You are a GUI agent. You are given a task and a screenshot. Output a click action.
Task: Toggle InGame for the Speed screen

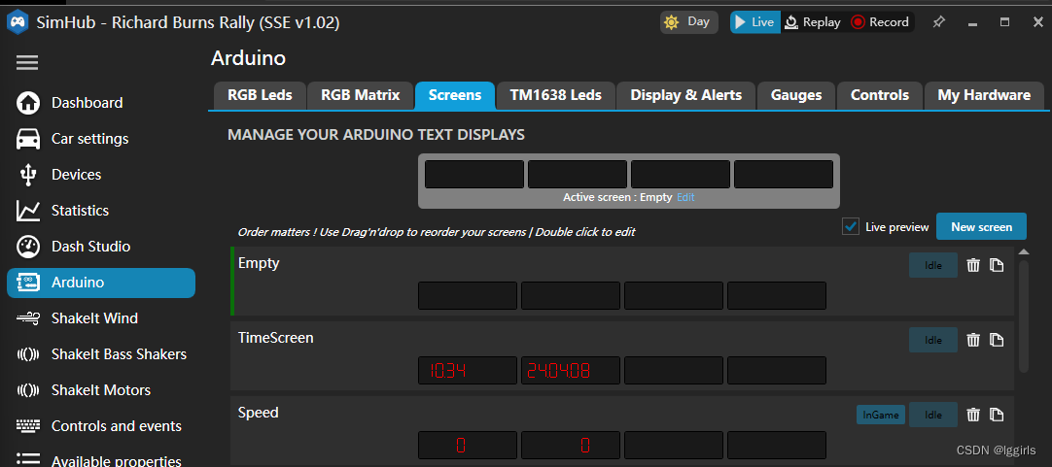(880, 415)
